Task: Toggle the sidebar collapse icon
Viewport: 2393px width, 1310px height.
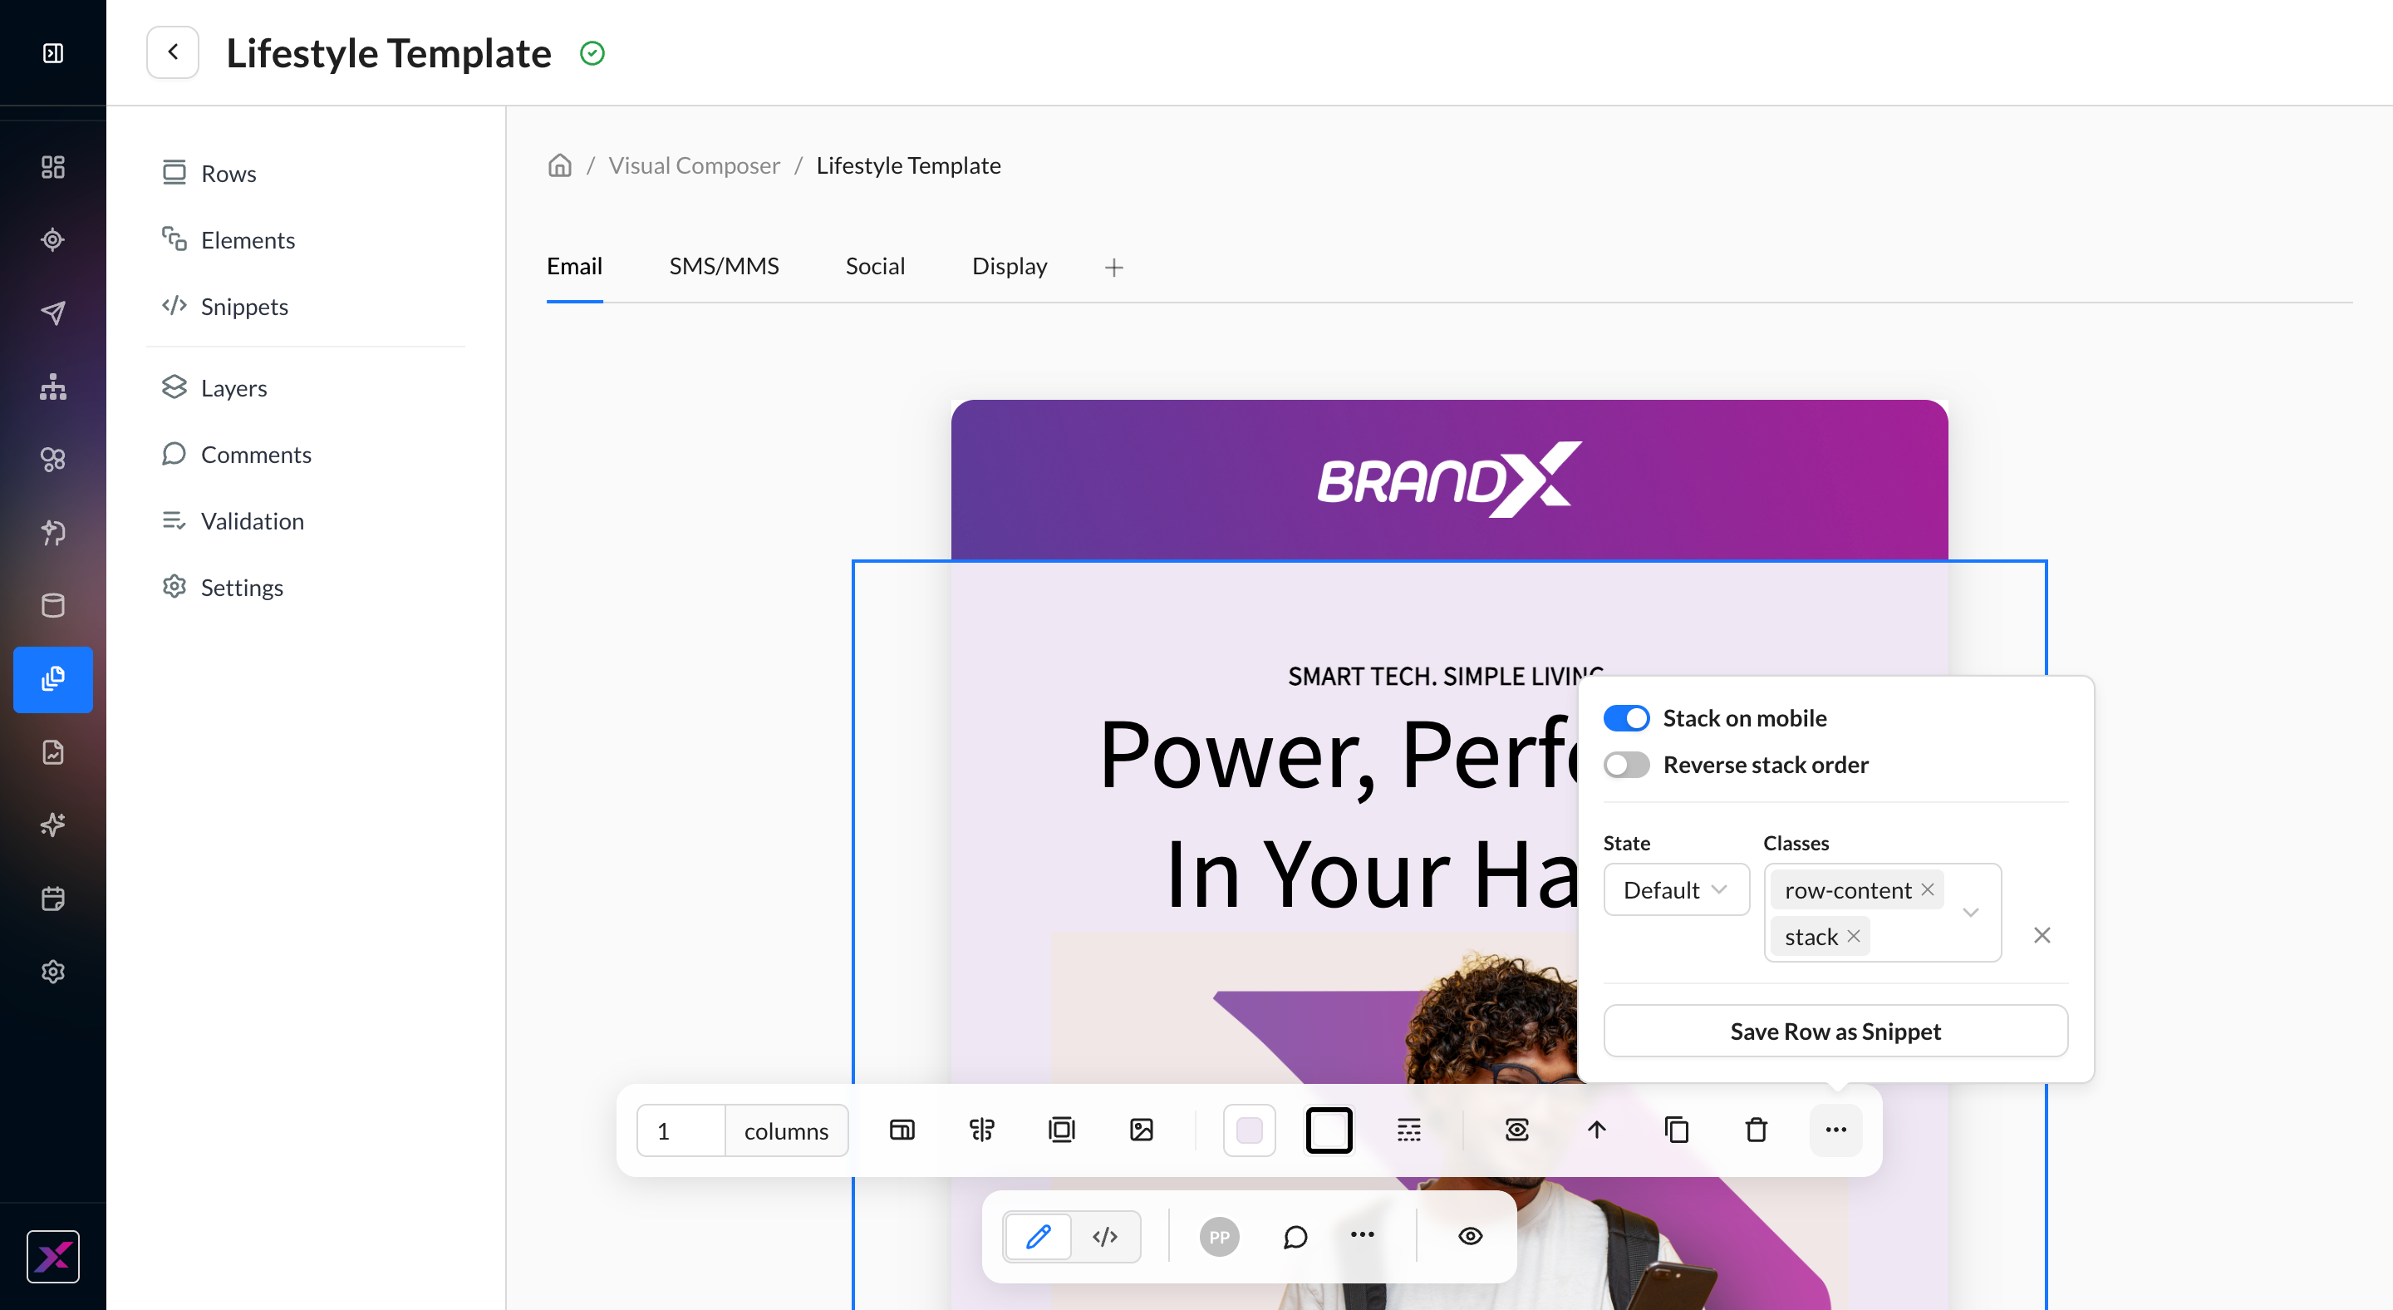Action: (53, 53)
